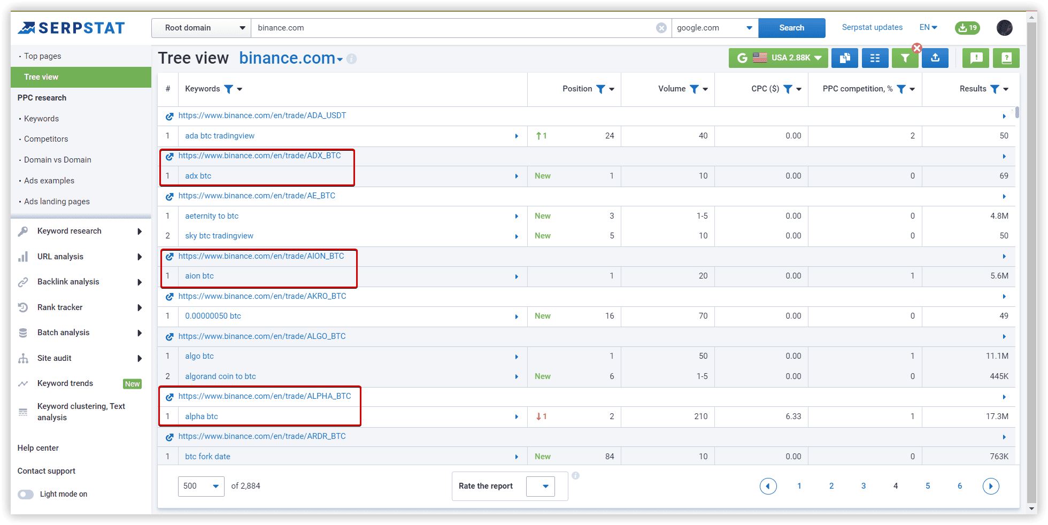Open Contact support link
This screenshot has height=525, width=1048.
point(47,471)
